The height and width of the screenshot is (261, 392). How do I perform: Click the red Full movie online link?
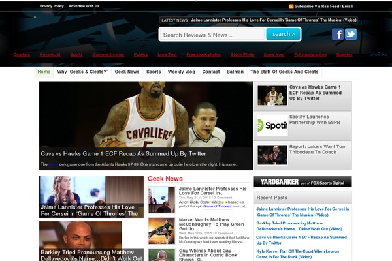[x=310, y=54]
